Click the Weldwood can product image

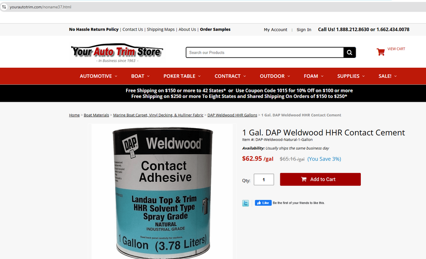point(162,192)
